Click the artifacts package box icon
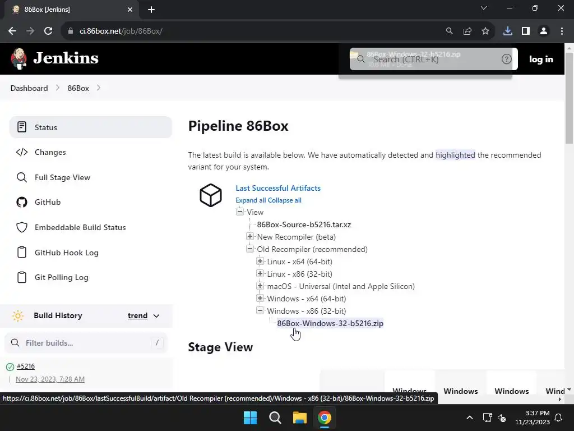Image resolution: width=574 pixels, height=431 pixels. coord(211,195)
